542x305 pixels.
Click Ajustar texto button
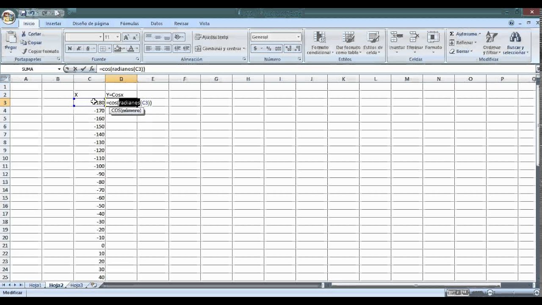click(212, 37)
